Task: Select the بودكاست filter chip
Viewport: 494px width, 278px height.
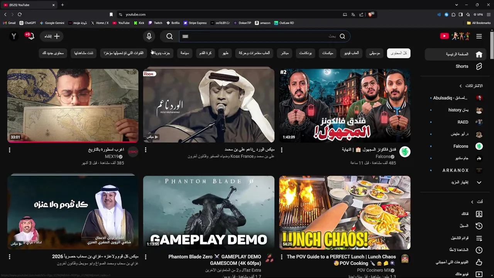Action: click(x=305, y=53)
